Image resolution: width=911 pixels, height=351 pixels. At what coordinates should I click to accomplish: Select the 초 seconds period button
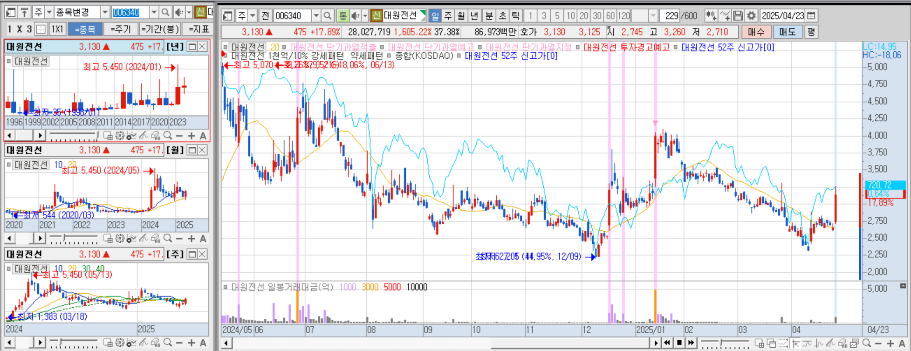click(502, 16)
